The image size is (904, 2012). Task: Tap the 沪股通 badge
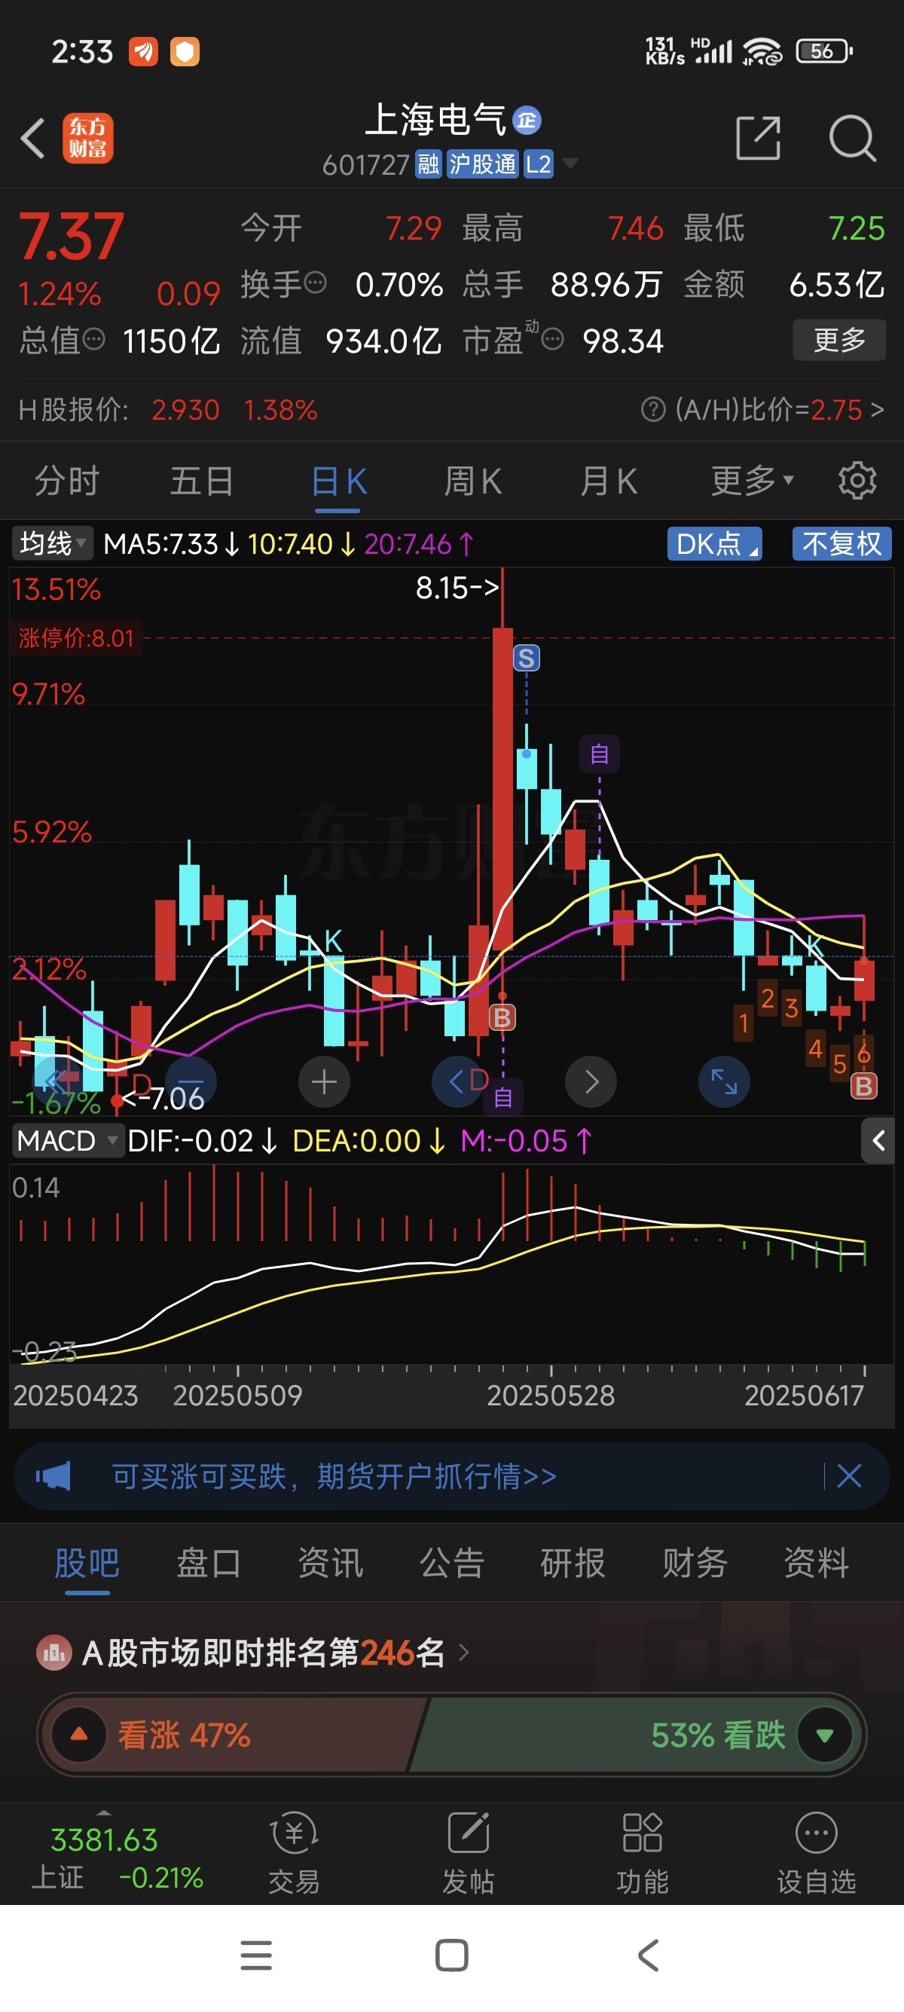coord(482,164)
